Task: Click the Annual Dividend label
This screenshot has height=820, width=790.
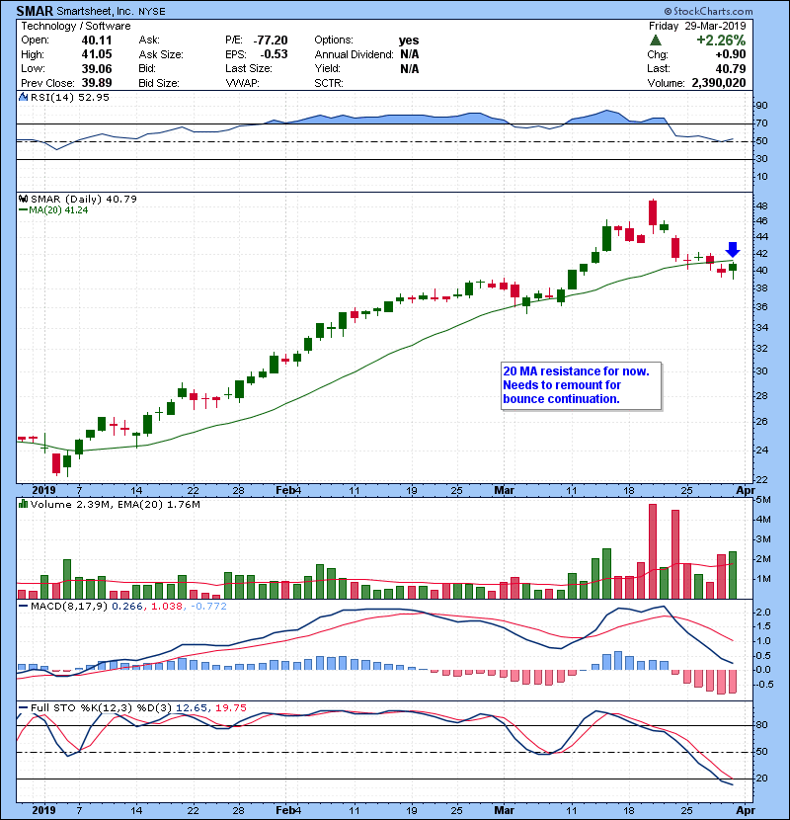Action: point(354,54)
